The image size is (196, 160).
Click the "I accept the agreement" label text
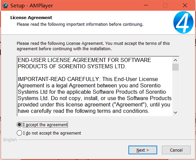45,125
